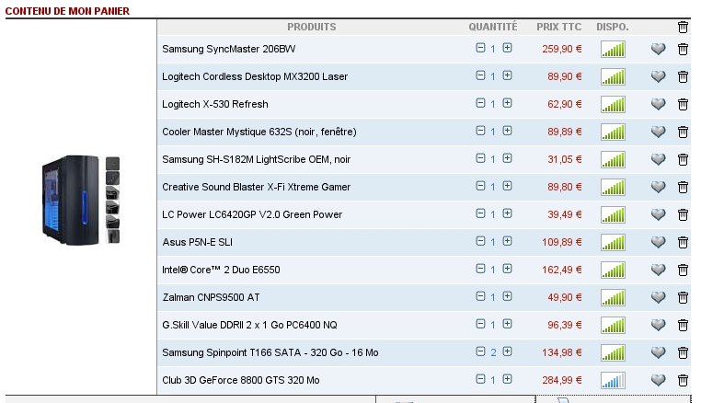Remove Logitech Cordless Desktop MX3200 Laser via trash
Screen dimensions: 701x403
point(683,76)
